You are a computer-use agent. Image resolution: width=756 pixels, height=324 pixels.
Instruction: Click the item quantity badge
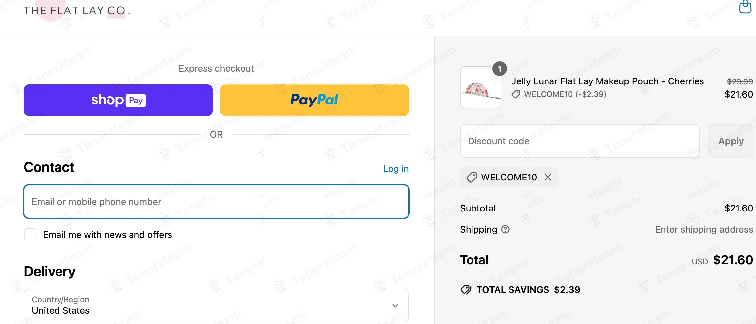(x=499, y=69)
